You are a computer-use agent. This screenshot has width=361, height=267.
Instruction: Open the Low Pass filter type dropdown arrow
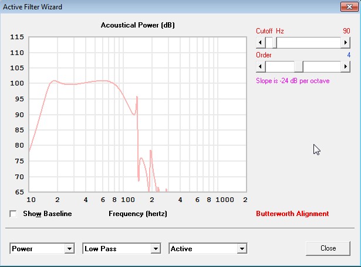tap(156, 249)
